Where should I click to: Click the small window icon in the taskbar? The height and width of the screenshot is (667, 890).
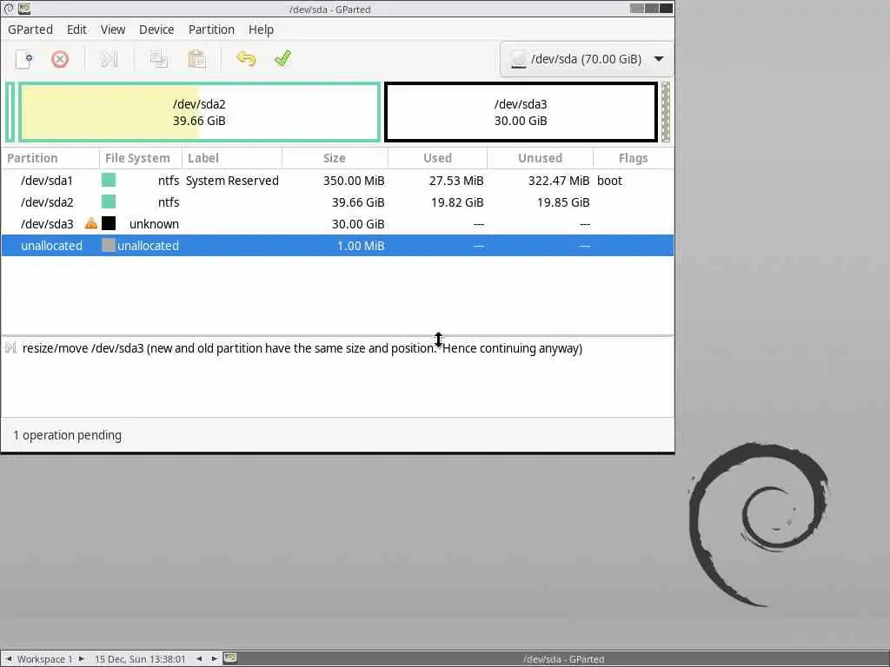point(229,658)
